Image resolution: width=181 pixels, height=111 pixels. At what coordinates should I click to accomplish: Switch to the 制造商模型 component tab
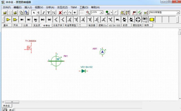[x=70, y=25]
